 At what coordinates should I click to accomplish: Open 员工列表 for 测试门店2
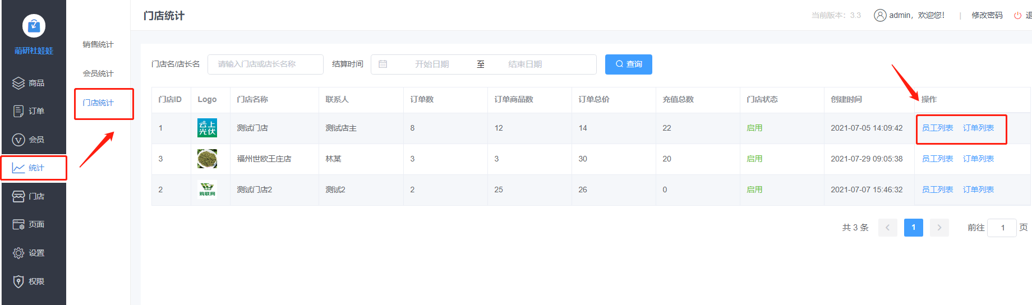[937, 190]
